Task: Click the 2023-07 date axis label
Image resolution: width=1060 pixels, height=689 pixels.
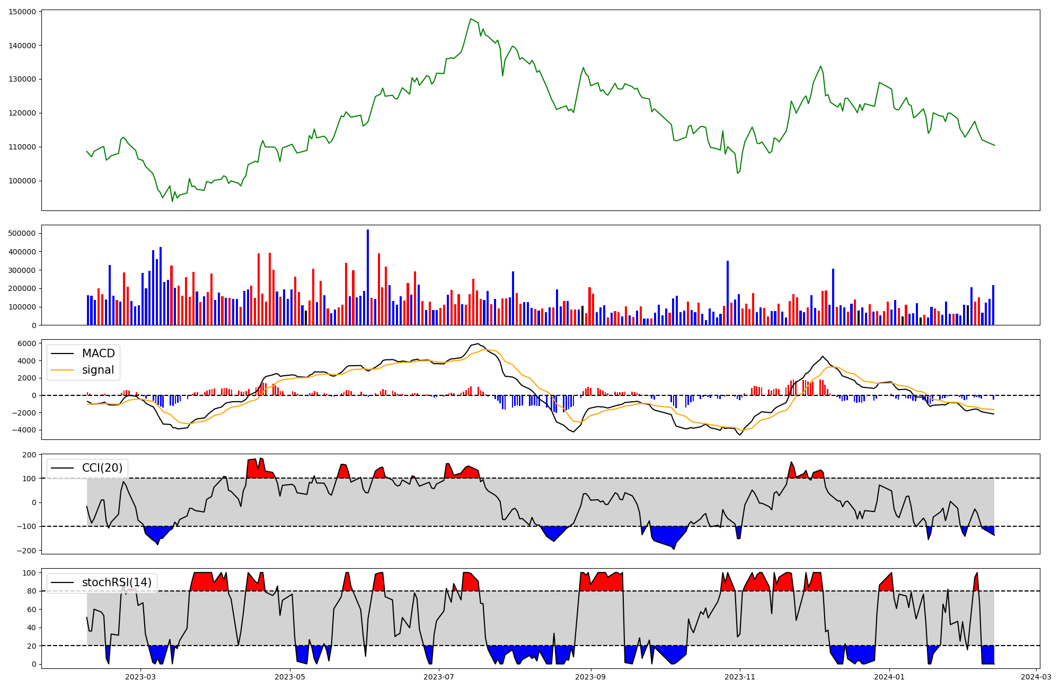Action: 439,676
